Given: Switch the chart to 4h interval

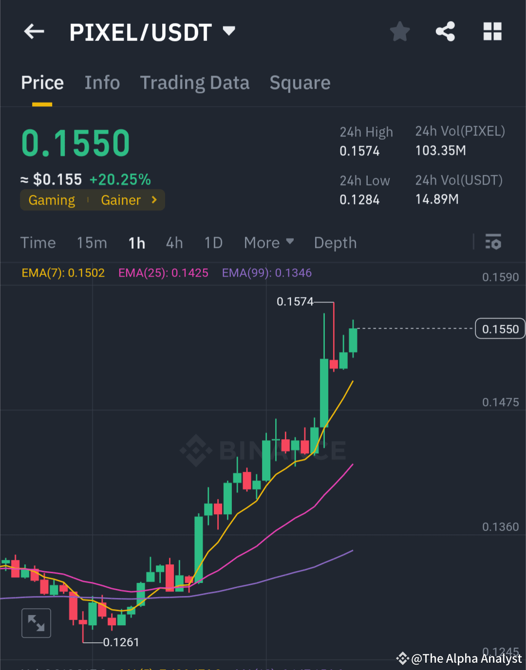Looking at the screenshot, I should point(174,242).
